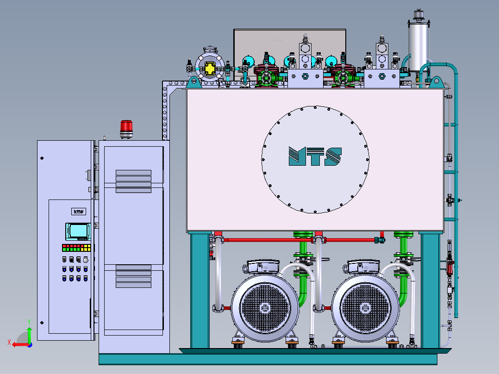Viewport: 499px width, 374px height.
Task: Select the HMI touchscreen on the control panel
Action: click(x=78, y=231)
